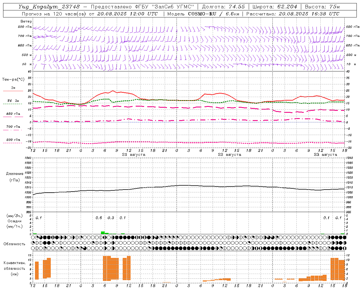This screenshot has width=361, height=288.
Task: Click the 21 августа date label
Action: point(134,155)
